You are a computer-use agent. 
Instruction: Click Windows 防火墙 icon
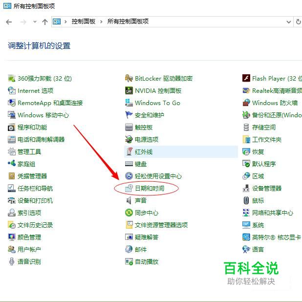click(246, 103)
